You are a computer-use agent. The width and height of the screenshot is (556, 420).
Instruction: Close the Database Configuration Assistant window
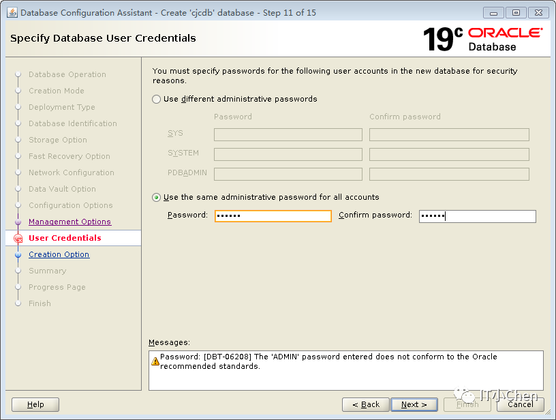(x=538, y=13)
